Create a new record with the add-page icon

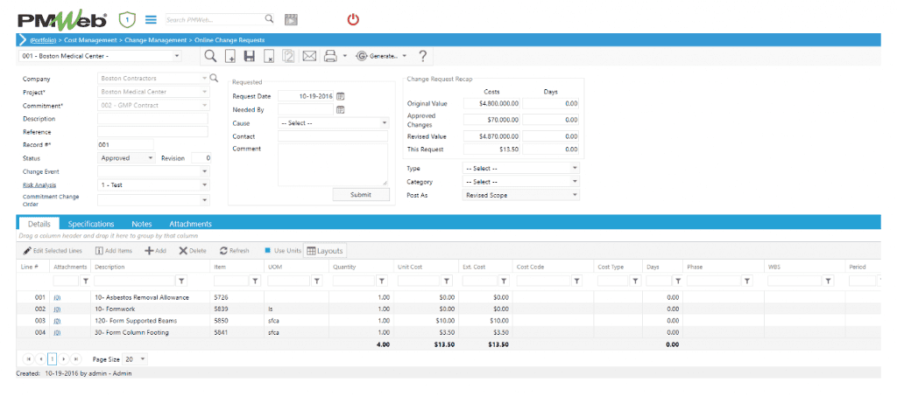pyautogui.click(x=230, y=56)
